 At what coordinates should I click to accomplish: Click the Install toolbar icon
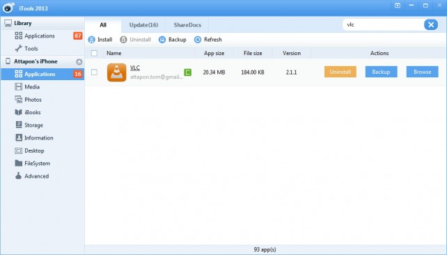[x=91, y=40]
